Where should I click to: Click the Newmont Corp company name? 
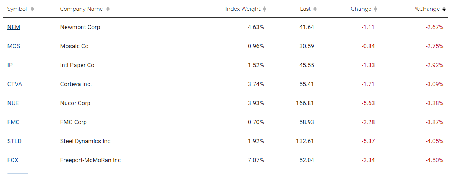[80, 27]
